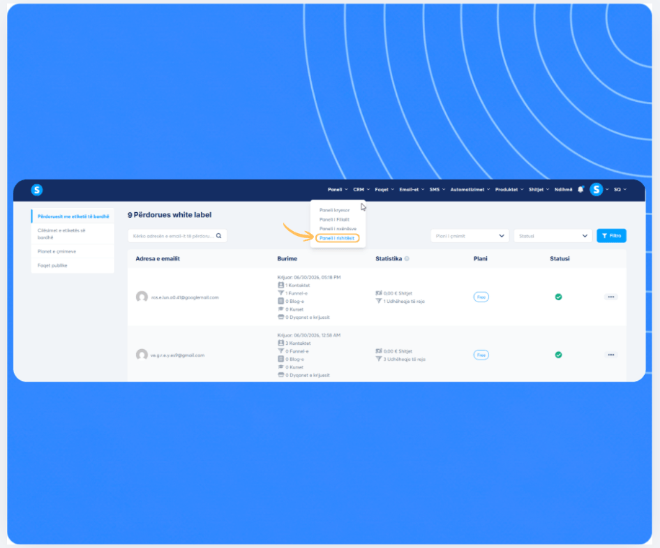The height and width of the screenshot is (548, 660).
Task: Click the Free plan badge for ve.g.r.e.y.es9
Action: tap(481, 355)
